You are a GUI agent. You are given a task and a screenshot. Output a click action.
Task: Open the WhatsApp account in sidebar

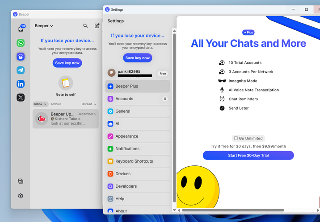21,43
